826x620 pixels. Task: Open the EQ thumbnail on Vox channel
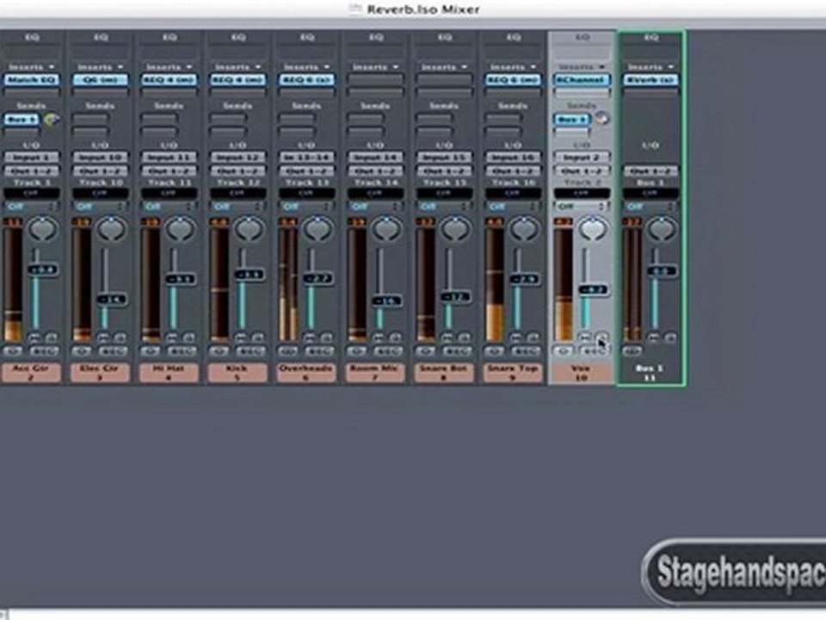click(582, 53)
